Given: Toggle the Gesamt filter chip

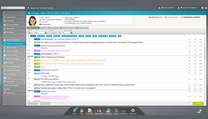Looking at the screenshot, I should click(33, 36).
